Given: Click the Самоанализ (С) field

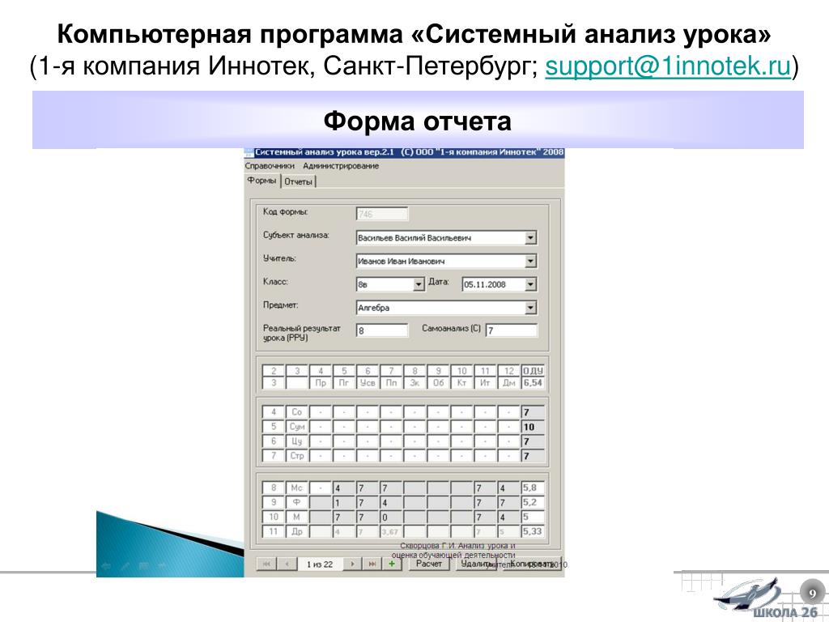Looking at the screenshot, I should 512,330.
